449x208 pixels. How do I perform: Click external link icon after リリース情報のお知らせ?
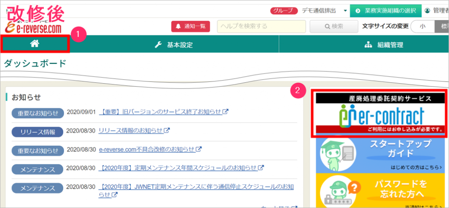point(167,130)
